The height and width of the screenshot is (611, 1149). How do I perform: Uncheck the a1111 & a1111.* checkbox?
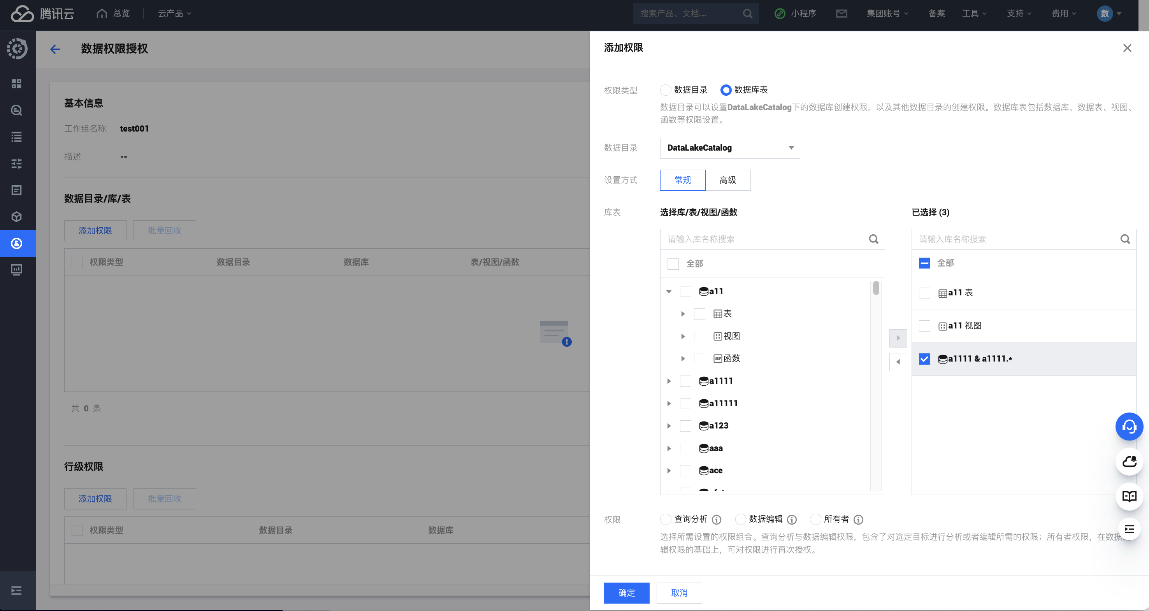click(x=924, y=359)
